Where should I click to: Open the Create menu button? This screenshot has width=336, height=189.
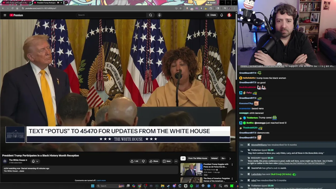tap(211, 15)
